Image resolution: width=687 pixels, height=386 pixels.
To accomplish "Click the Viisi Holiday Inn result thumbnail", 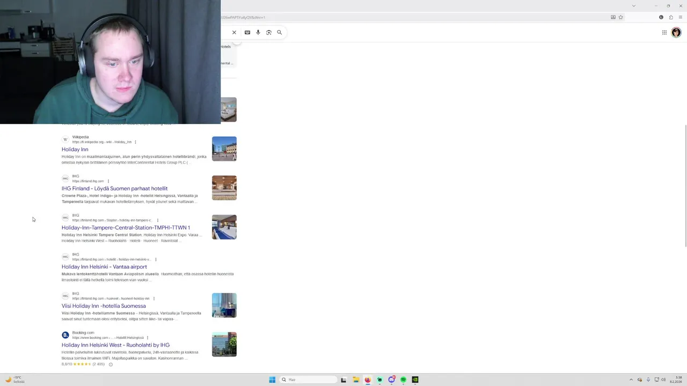I will [224, 306].
